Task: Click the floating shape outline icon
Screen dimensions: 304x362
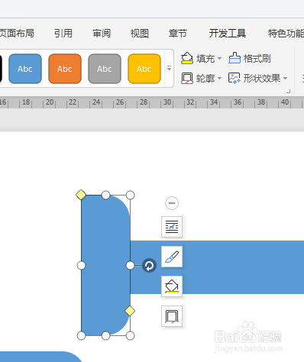Action: (x=172, y=316)
